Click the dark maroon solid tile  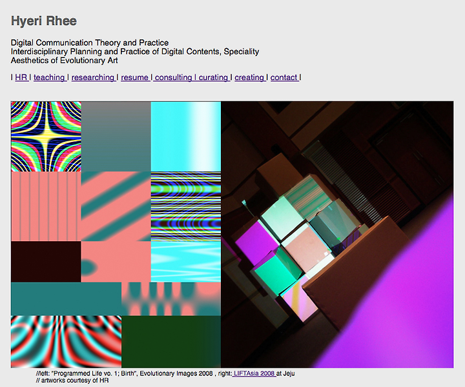coord(46,262)
